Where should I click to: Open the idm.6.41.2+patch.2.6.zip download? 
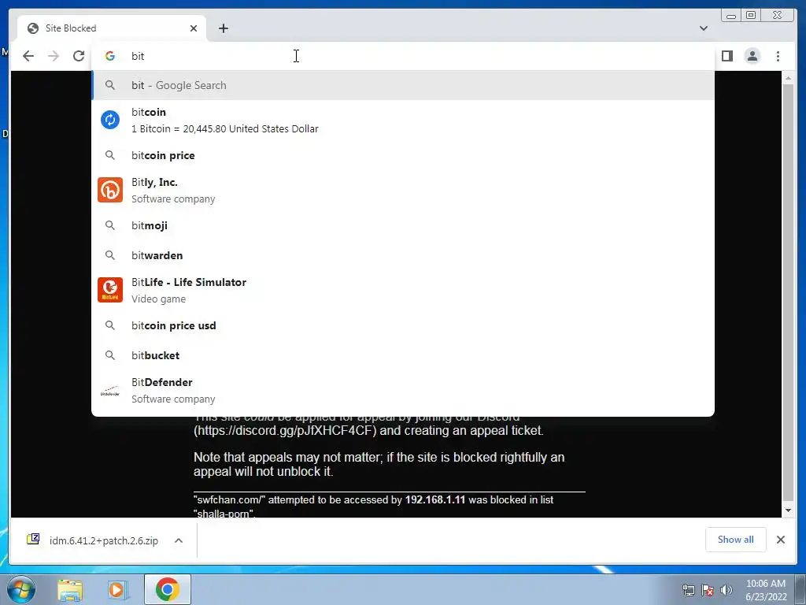tap(103, 540)
